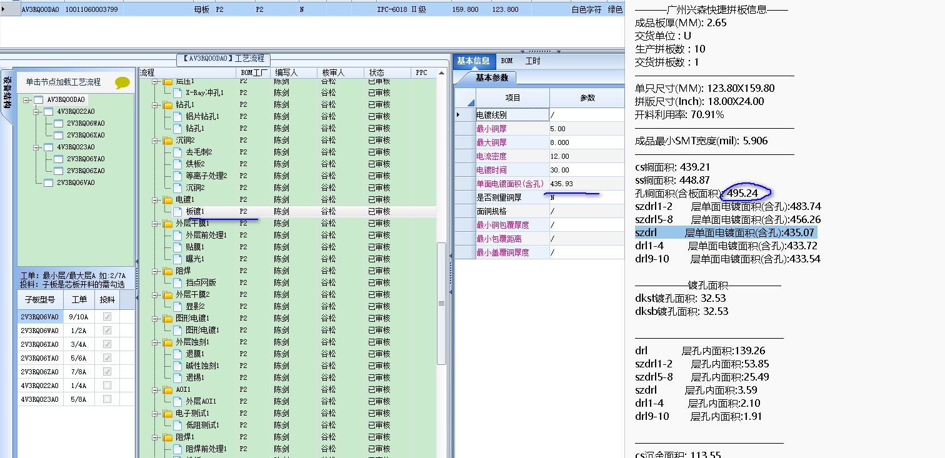Open the 设备结构 vertical side tab

click(x=7, y=92)
